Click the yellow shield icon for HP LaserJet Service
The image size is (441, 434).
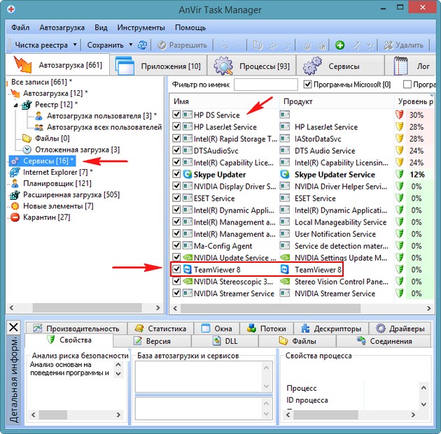(x=400, y=126)
